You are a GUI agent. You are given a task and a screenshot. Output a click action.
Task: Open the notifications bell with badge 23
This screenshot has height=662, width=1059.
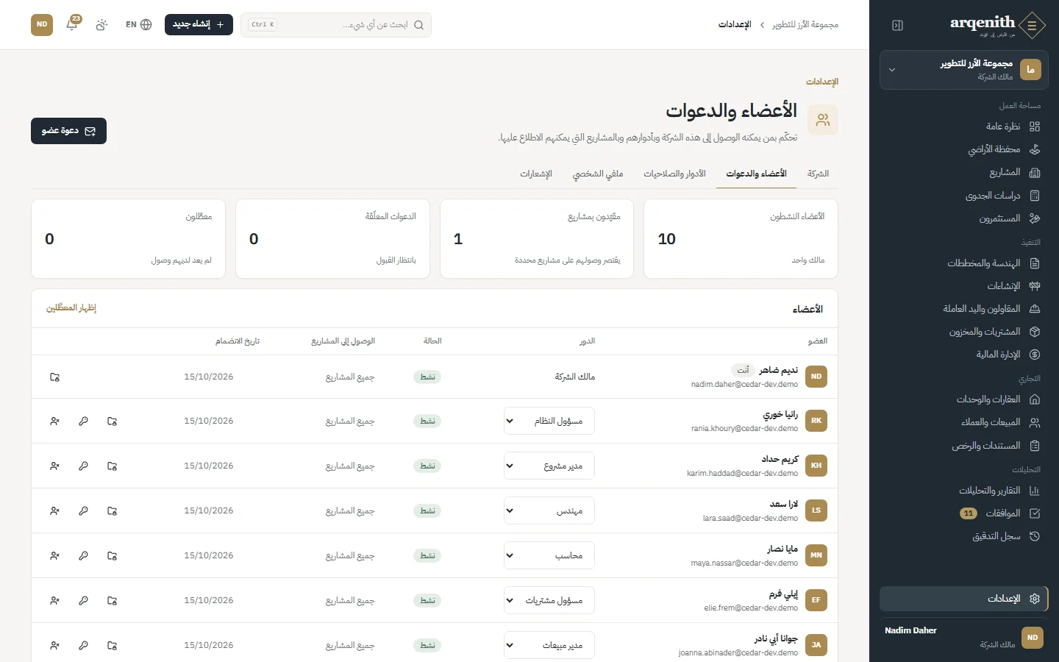[x=72, y=24]
